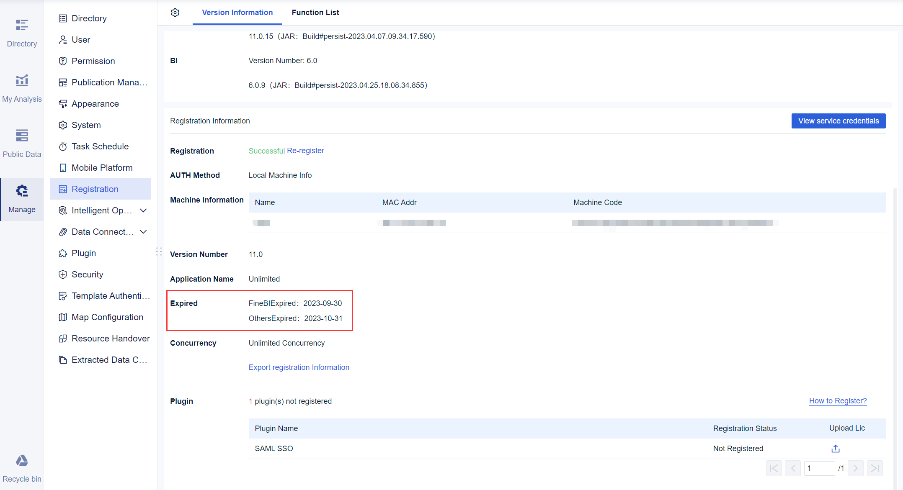This screenshot has height=490, width=903.
Task: Click the previous-page arrow icon
Action: [x=793, y=468]
